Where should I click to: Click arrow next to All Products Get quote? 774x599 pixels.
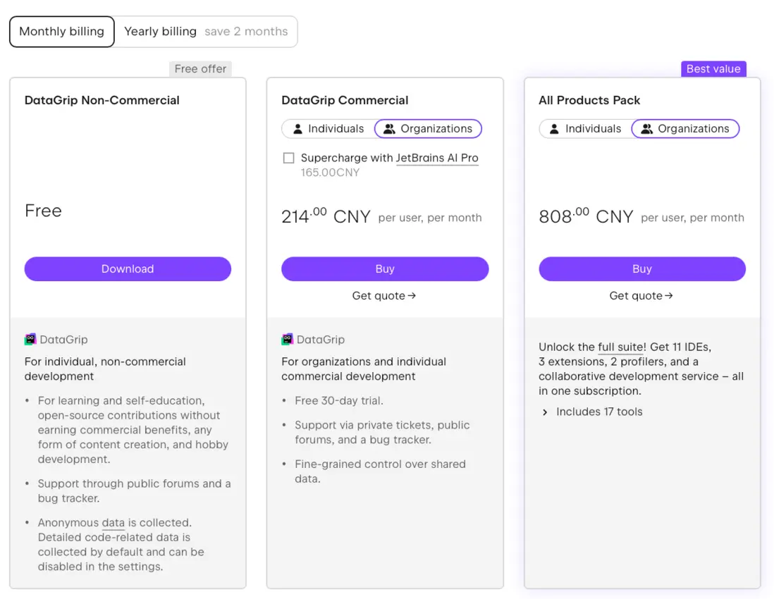pyautogui.click(x=669, y=296)
